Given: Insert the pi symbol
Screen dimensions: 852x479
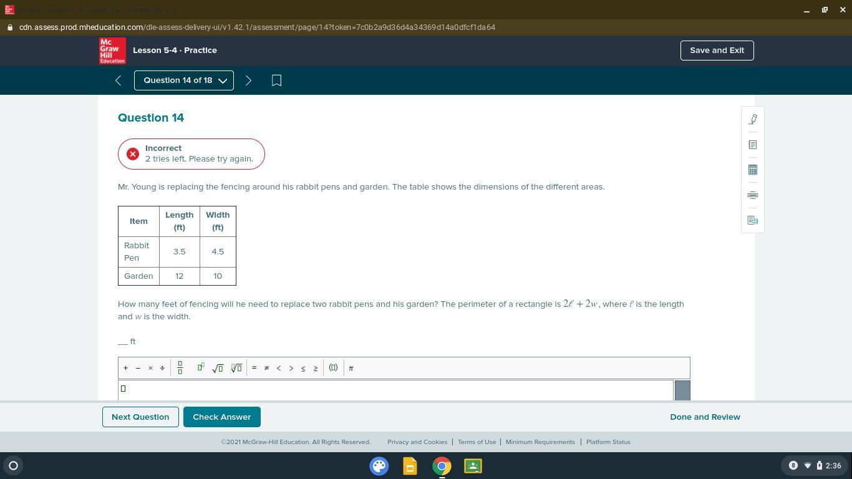Looking at the screenshot, I should (x=351, y=368).
